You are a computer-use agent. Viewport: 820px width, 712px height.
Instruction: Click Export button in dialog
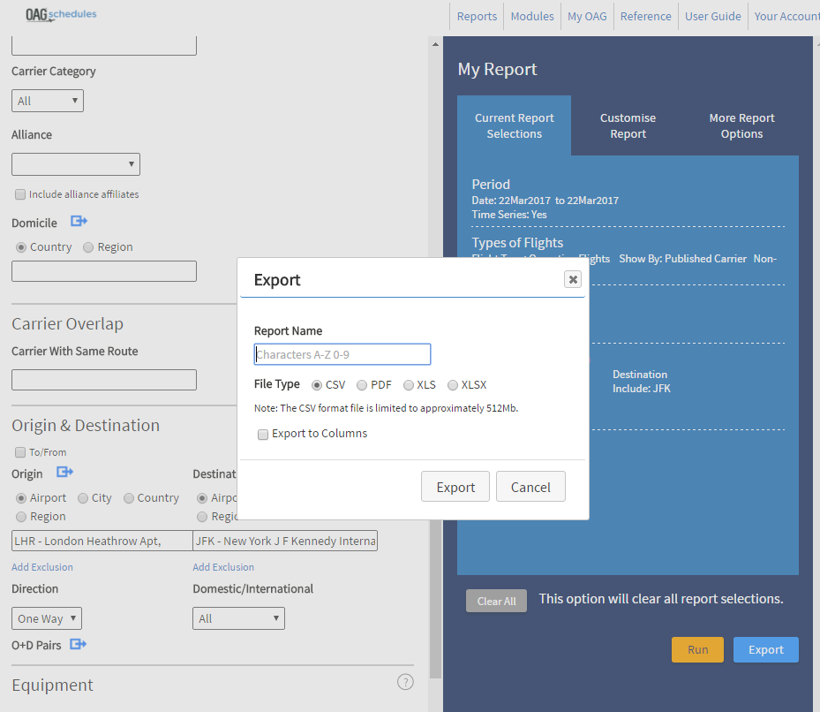pyautogui.click(x=455, y=487)
